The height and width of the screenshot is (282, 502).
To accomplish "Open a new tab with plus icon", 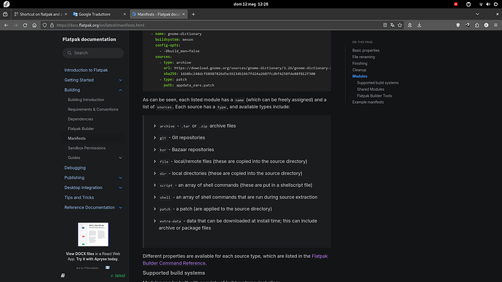I will point(193,14).
